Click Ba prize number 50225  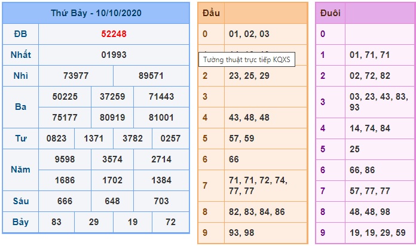(x=65, y=97)
